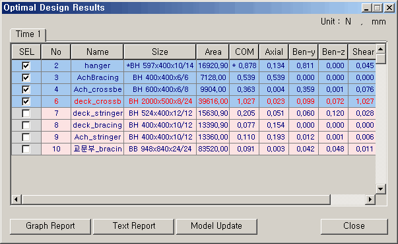398x244 pixels.
Task: Click red COM value '1,027'
Action: (x=244, y=102)
